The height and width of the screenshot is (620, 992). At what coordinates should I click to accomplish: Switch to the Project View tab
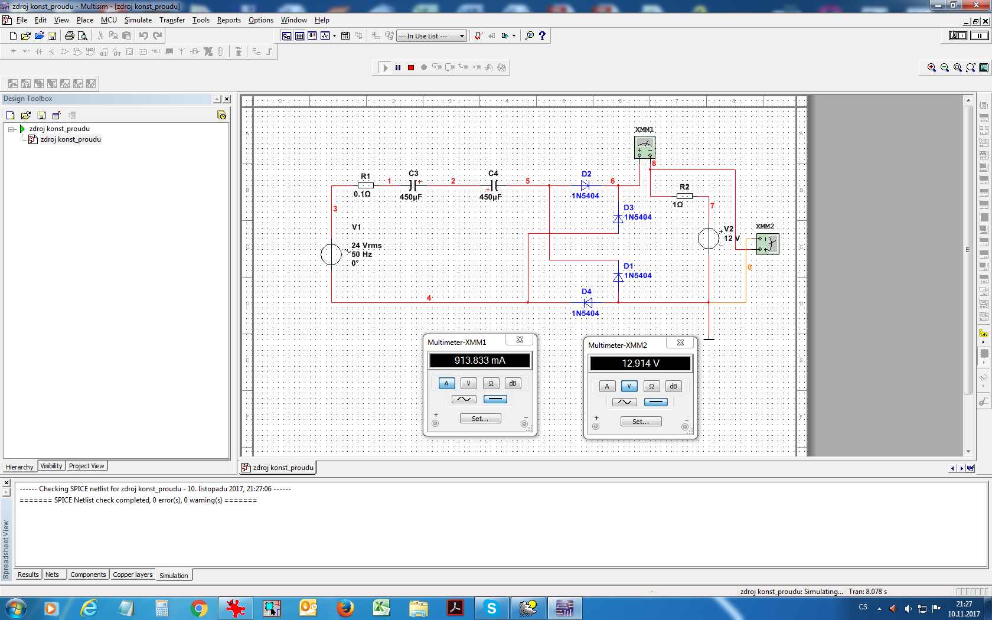point(86,466)
